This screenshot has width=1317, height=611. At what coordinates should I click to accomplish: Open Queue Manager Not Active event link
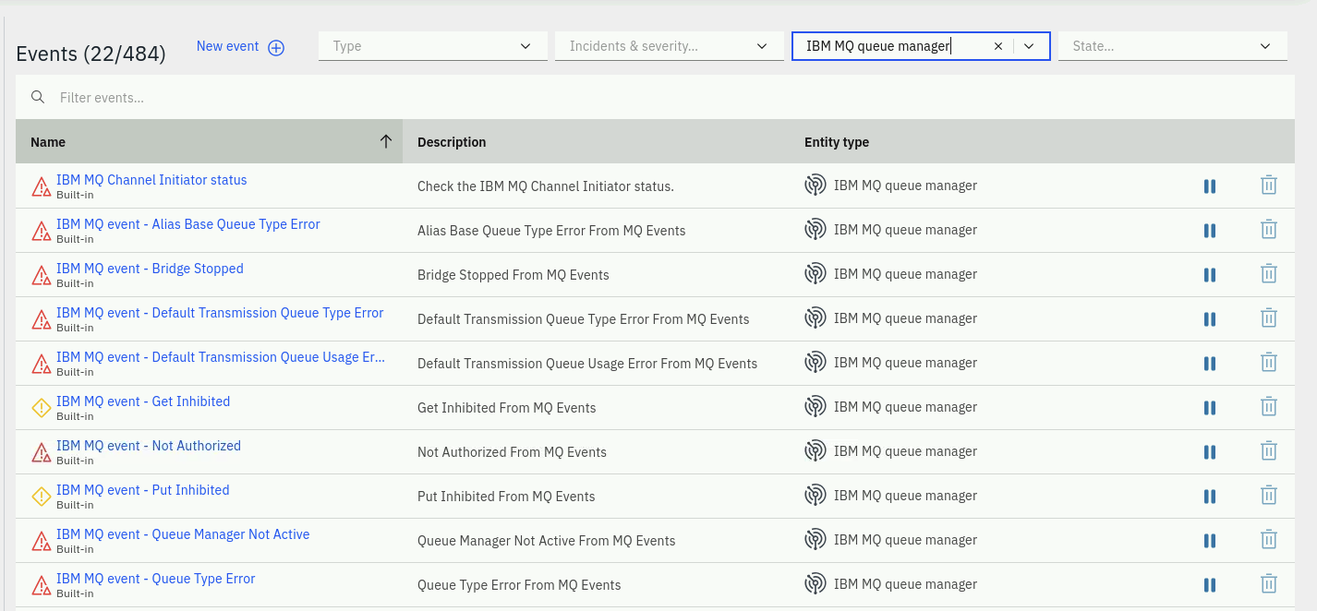pyautogui.click(x=183, y=534)
